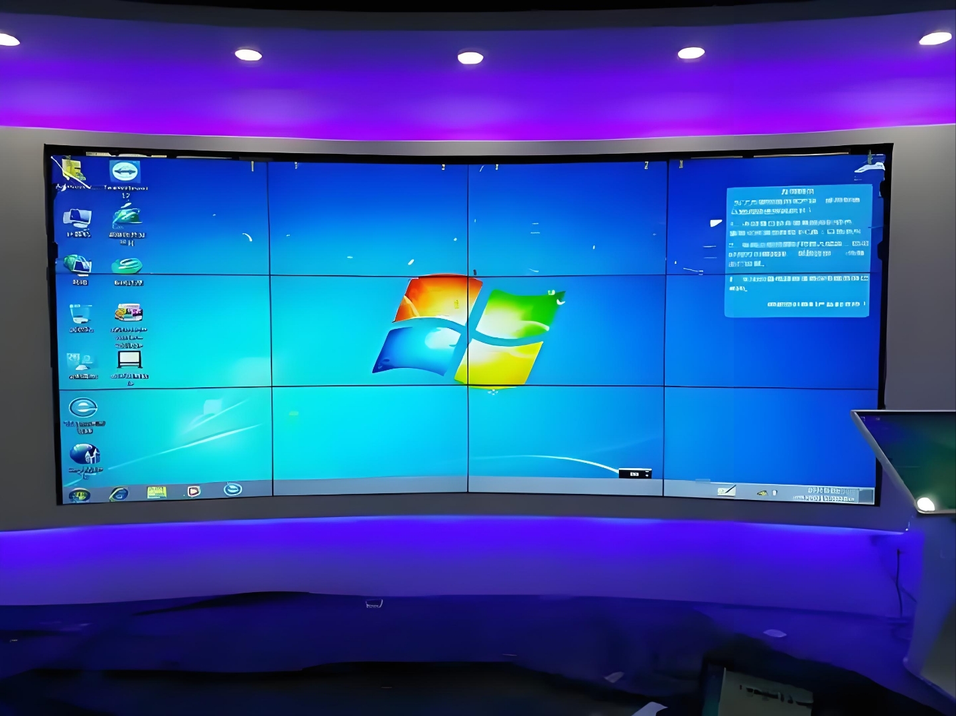Open the Computer desktop icon
Screen dimensions: 956x716
coord(78,219)
